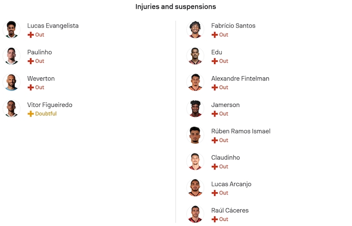This screenshot has height=226, width=352.
Task: Click red injury cross under Lucas Arcanjo
Action: pos(215,193)
